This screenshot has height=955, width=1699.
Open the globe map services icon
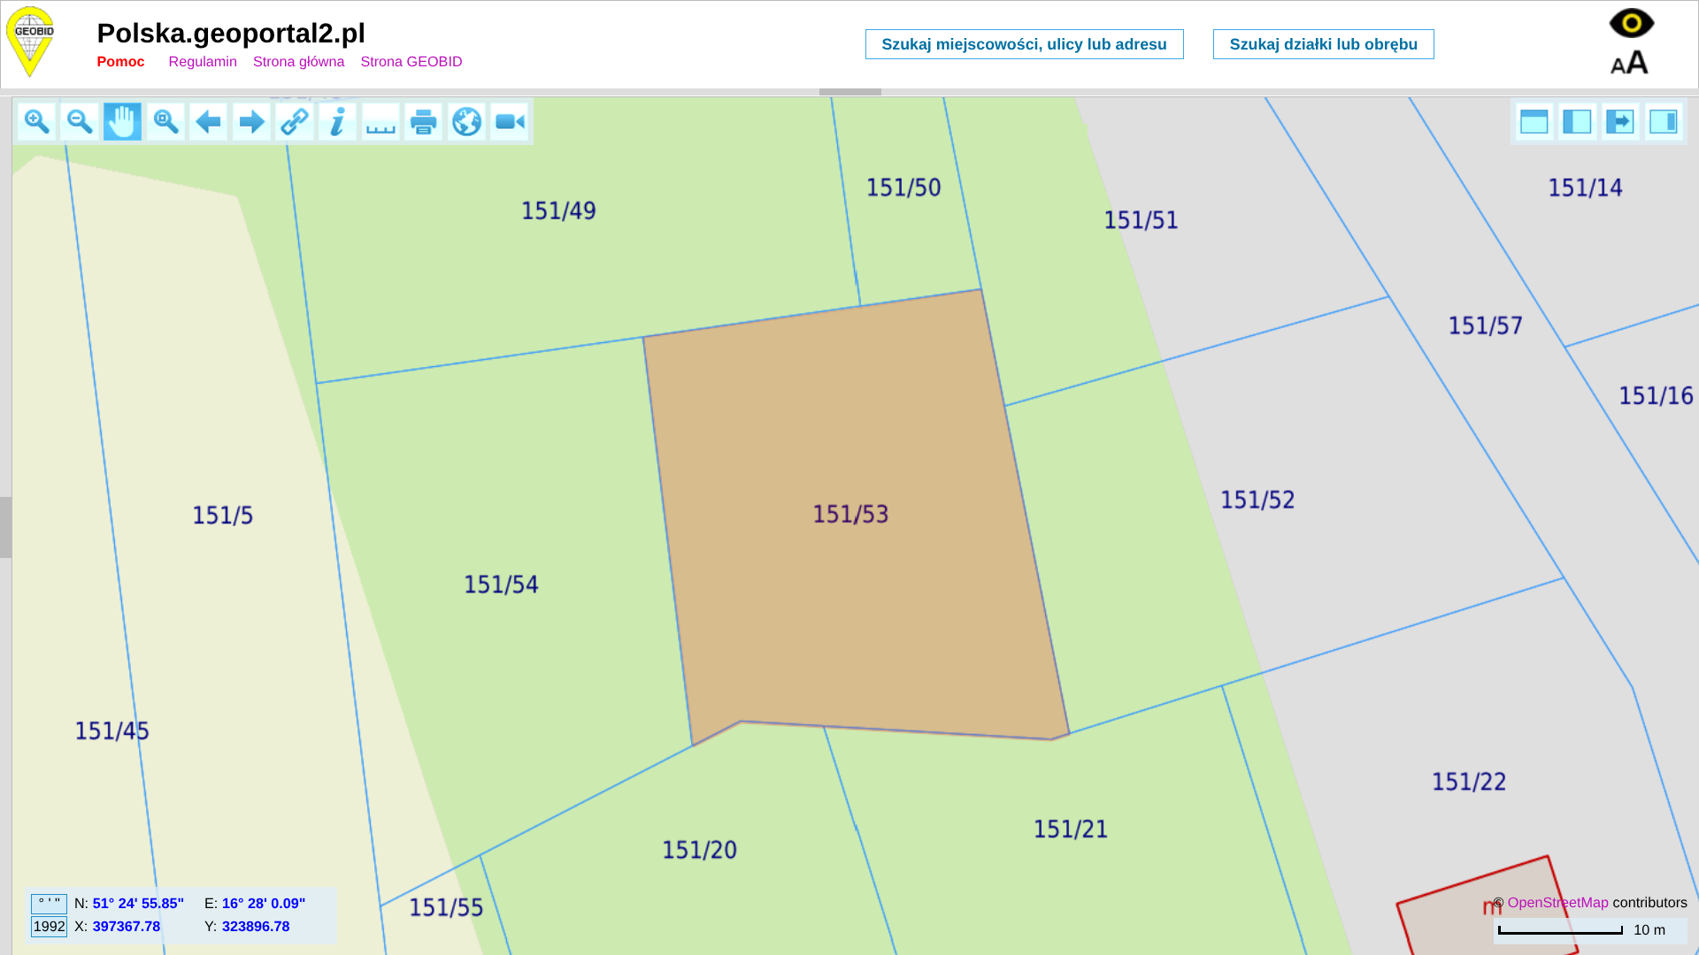(466, 121)
